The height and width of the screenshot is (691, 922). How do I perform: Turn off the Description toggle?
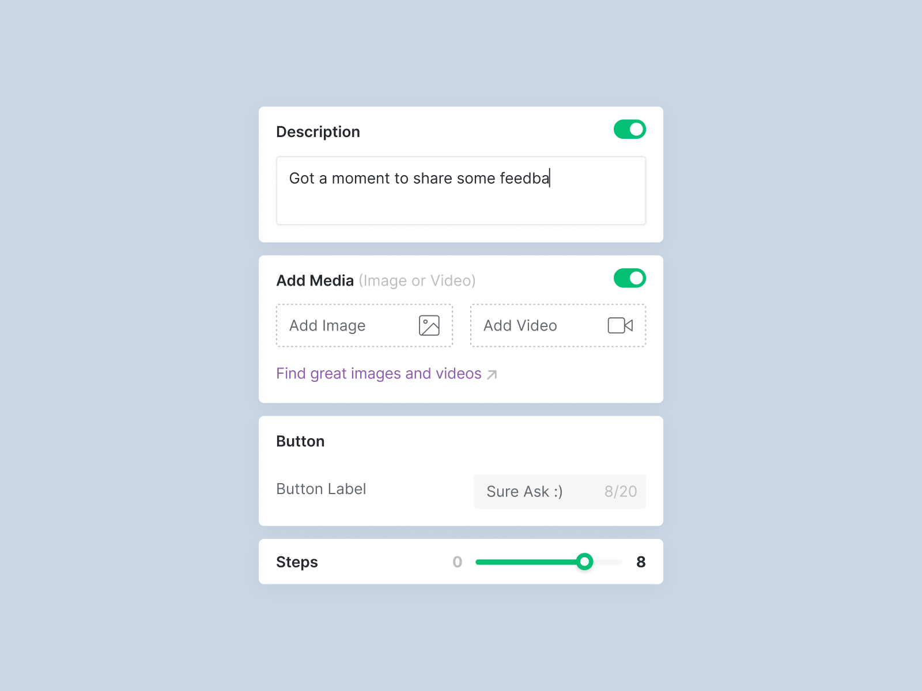[x=629, y=130]
